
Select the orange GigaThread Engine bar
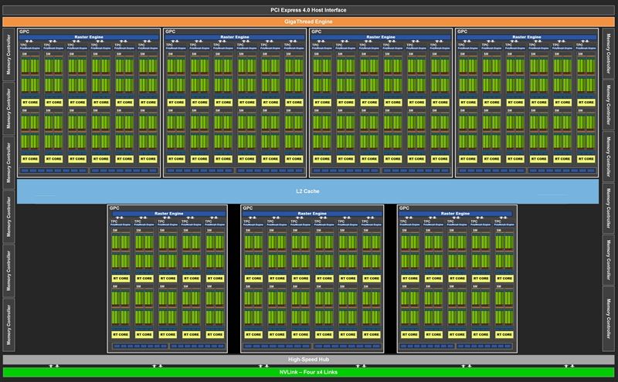pyautogui.click(x=309, y=22)
